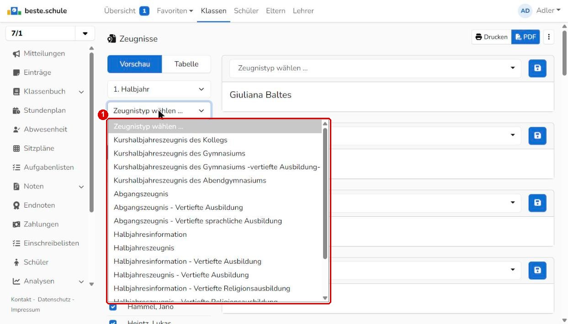Click the Drucken button
Screen dimensions: 568x324
[491, 37]
